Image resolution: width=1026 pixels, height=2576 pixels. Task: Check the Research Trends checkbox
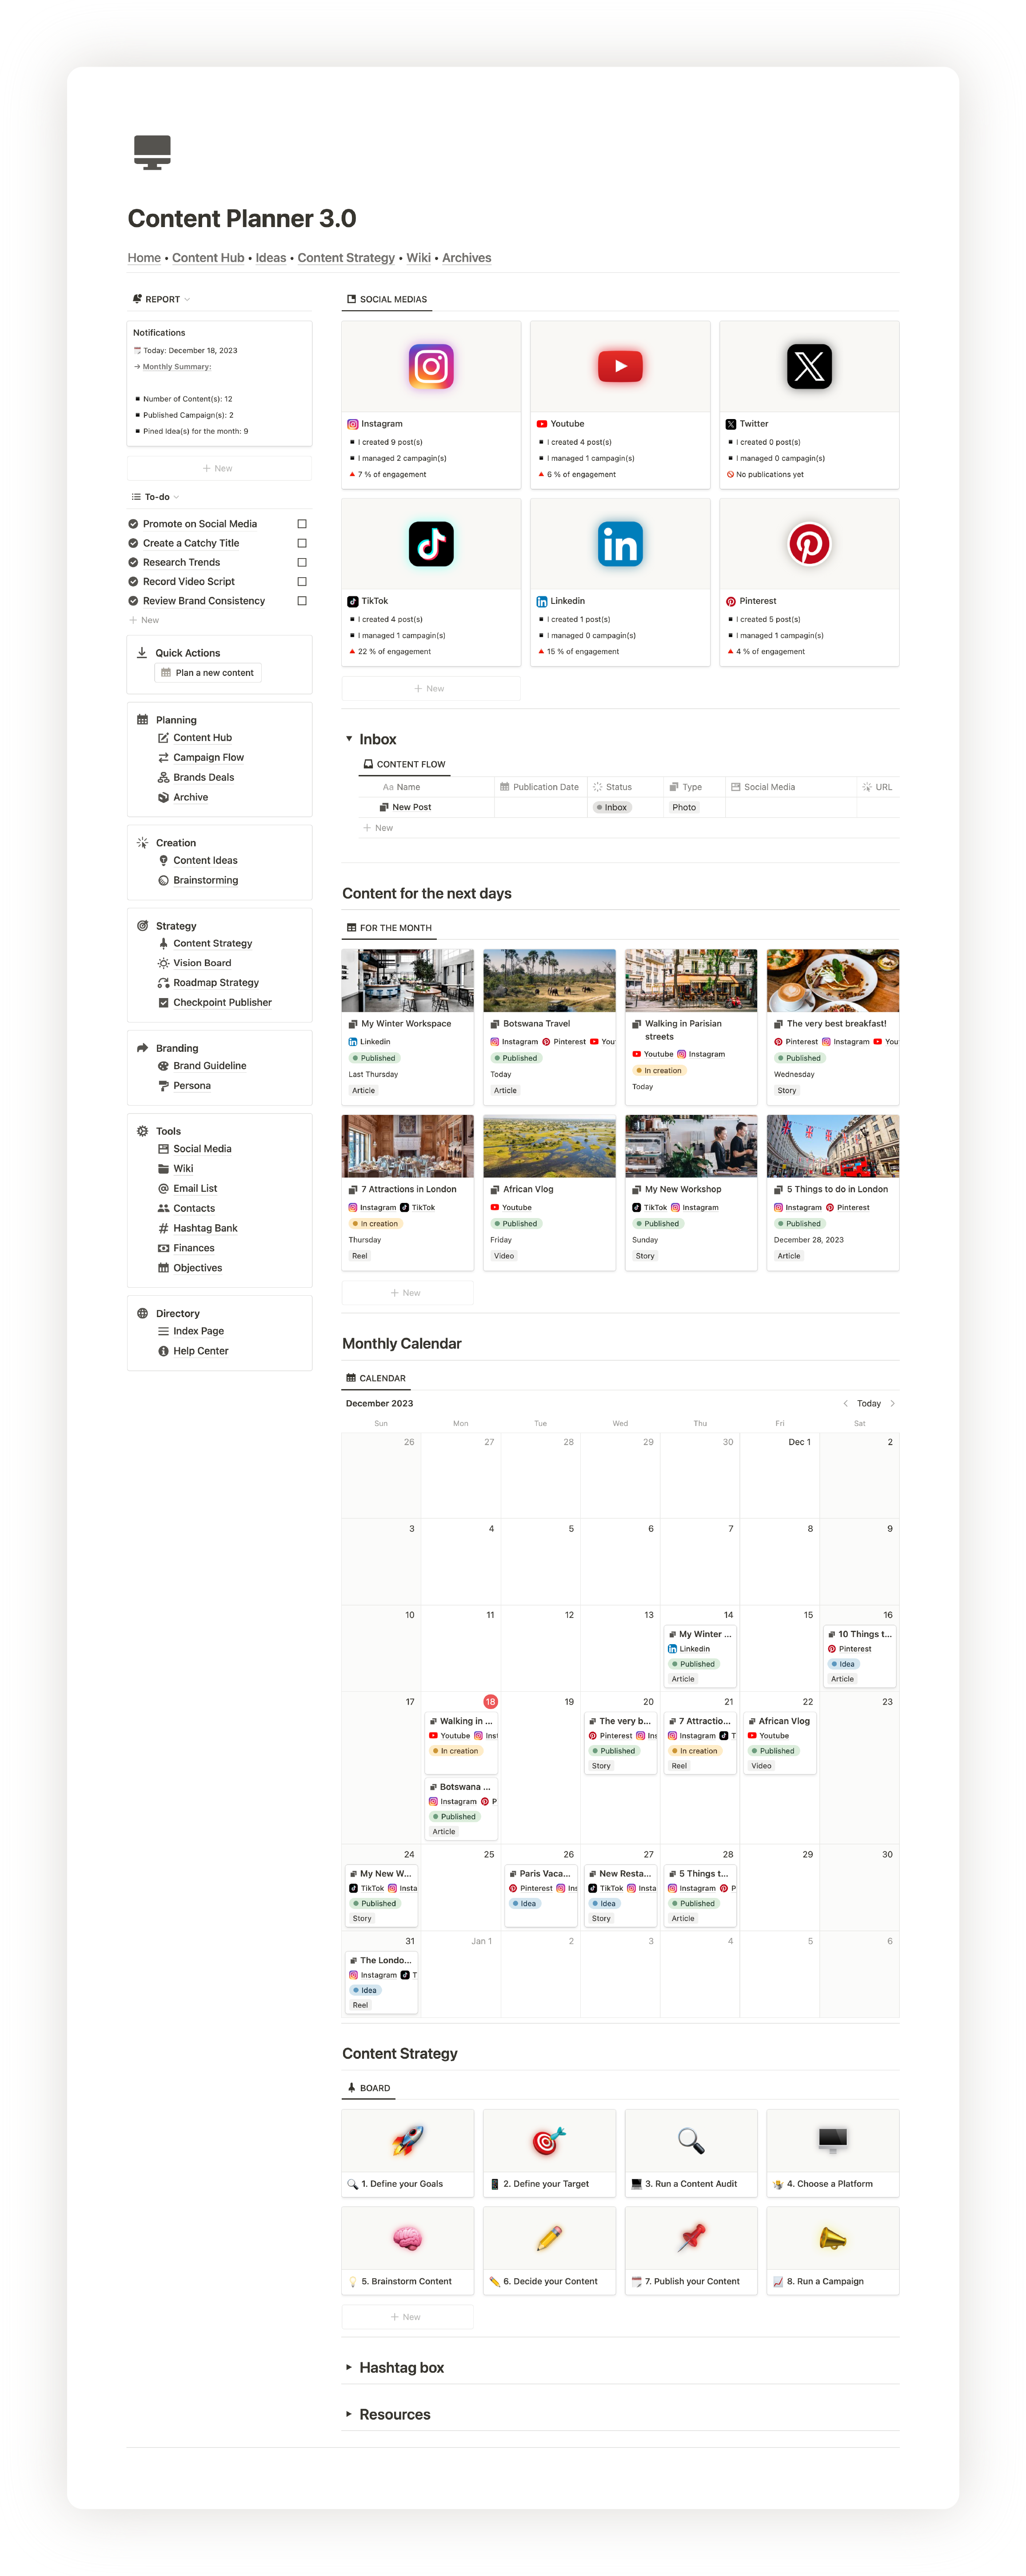coord(302,562)
